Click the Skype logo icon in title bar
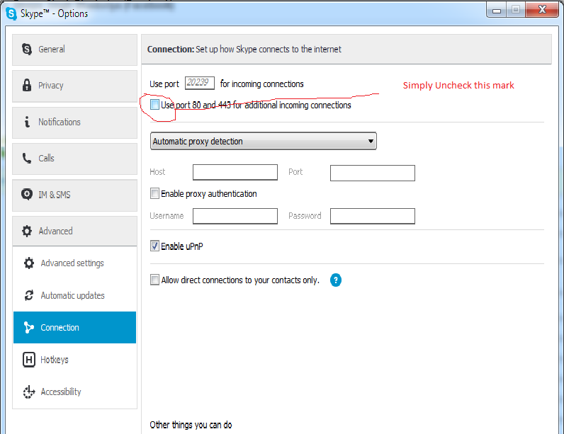Viewport: 564px width, 434px height. (11, 13)
